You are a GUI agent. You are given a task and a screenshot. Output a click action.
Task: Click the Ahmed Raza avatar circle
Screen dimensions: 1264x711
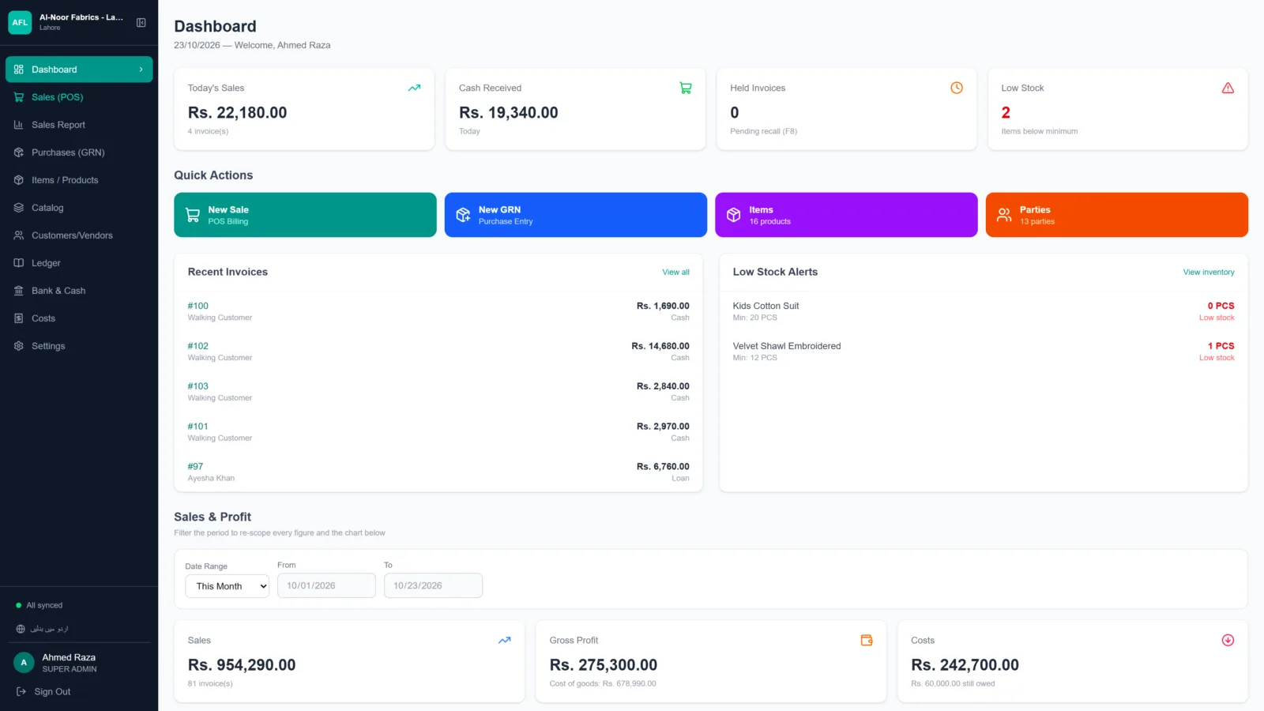[x=24, y=663]
